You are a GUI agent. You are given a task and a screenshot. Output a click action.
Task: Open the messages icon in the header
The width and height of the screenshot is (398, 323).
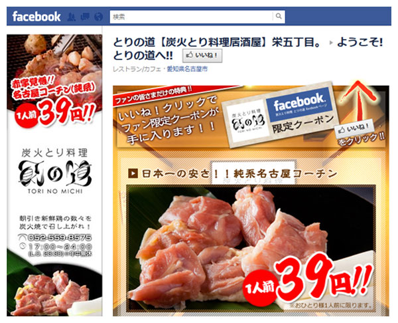pyautogui.click(x=85, y=17)
